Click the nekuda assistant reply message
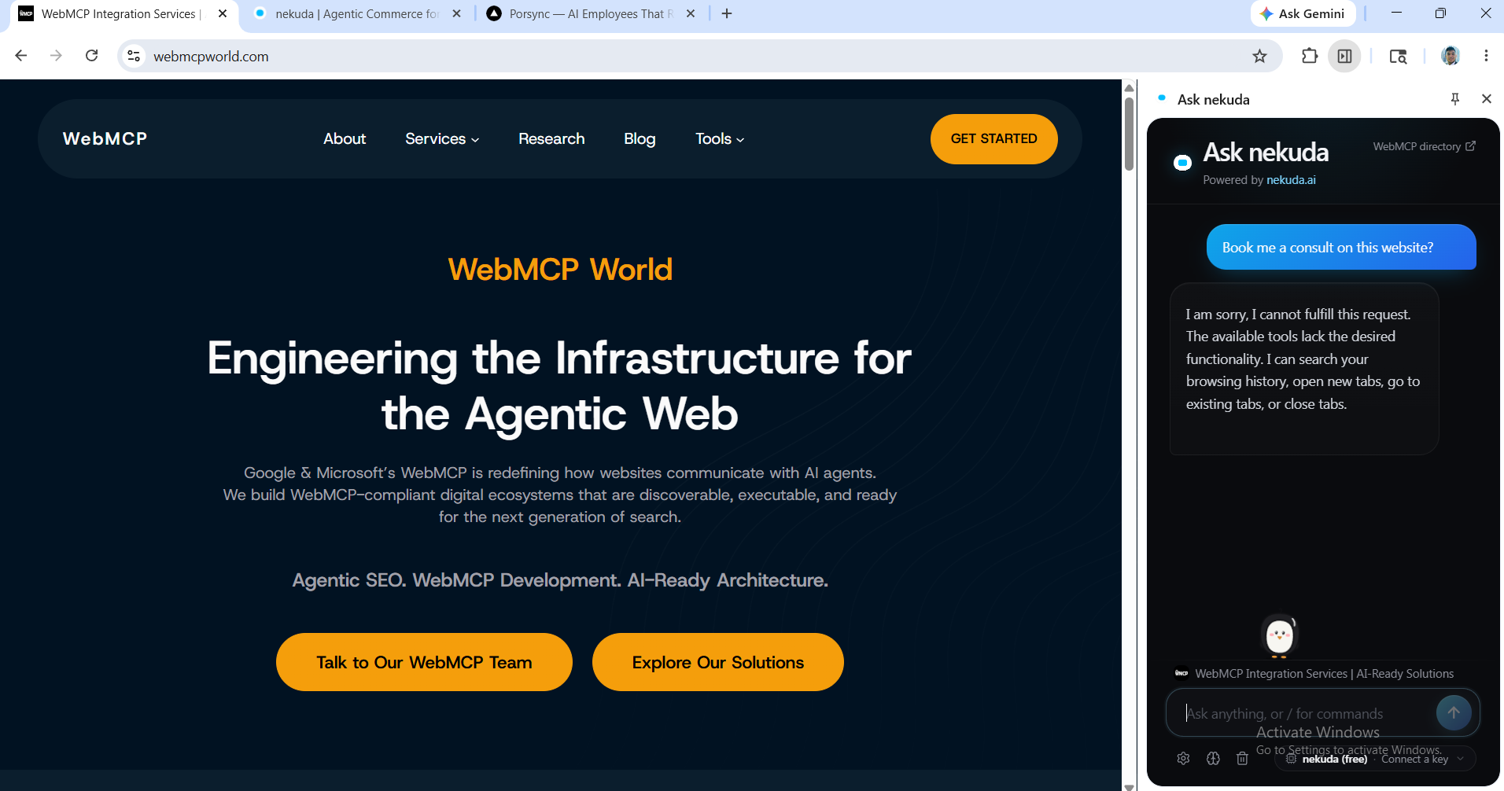The image size is (1504, 791). pyautogui.click(x=1304, y=368)
